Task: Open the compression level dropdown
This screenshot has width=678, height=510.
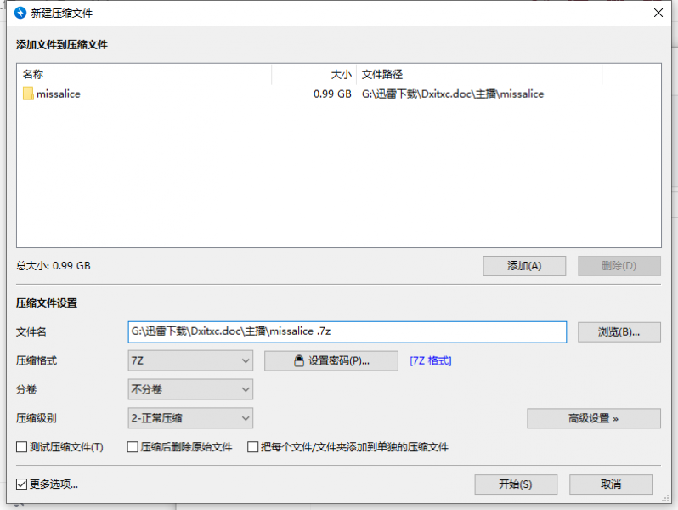Action: [x=190, y=418]
